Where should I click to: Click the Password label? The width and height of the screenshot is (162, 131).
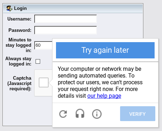(20, 30)
